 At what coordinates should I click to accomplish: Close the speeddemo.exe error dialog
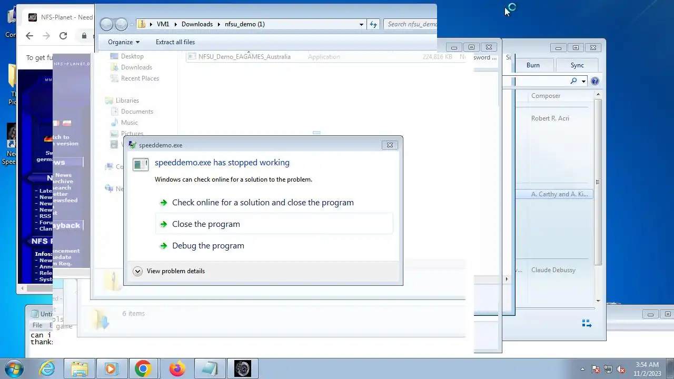(x=390, y=145)
